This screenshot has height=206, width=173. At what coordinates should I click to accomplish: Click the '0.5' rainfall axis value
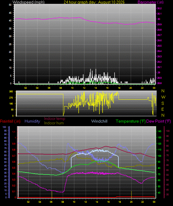pos(14,168)
